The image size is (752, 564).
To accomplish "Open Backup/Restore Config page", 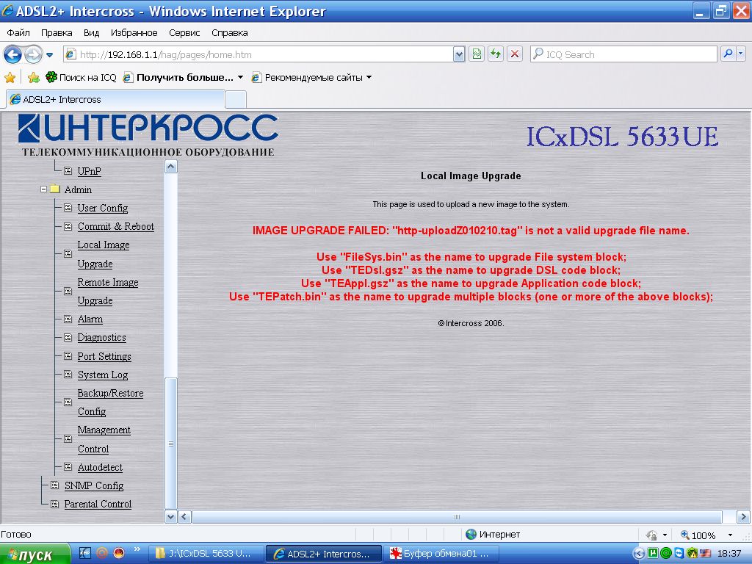I will pyautogui.click(x=110, y=402).
